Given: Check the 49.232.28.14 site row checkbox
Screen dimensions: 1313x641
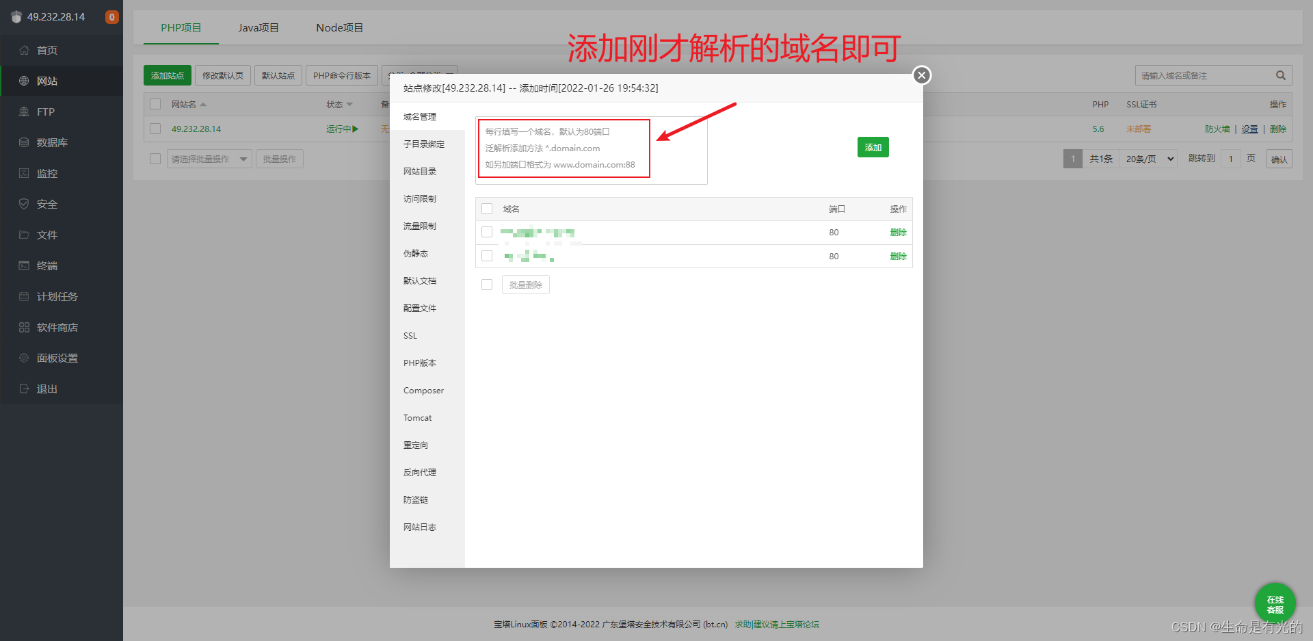Looking at the screenshot, I should (x=155, y=129).
